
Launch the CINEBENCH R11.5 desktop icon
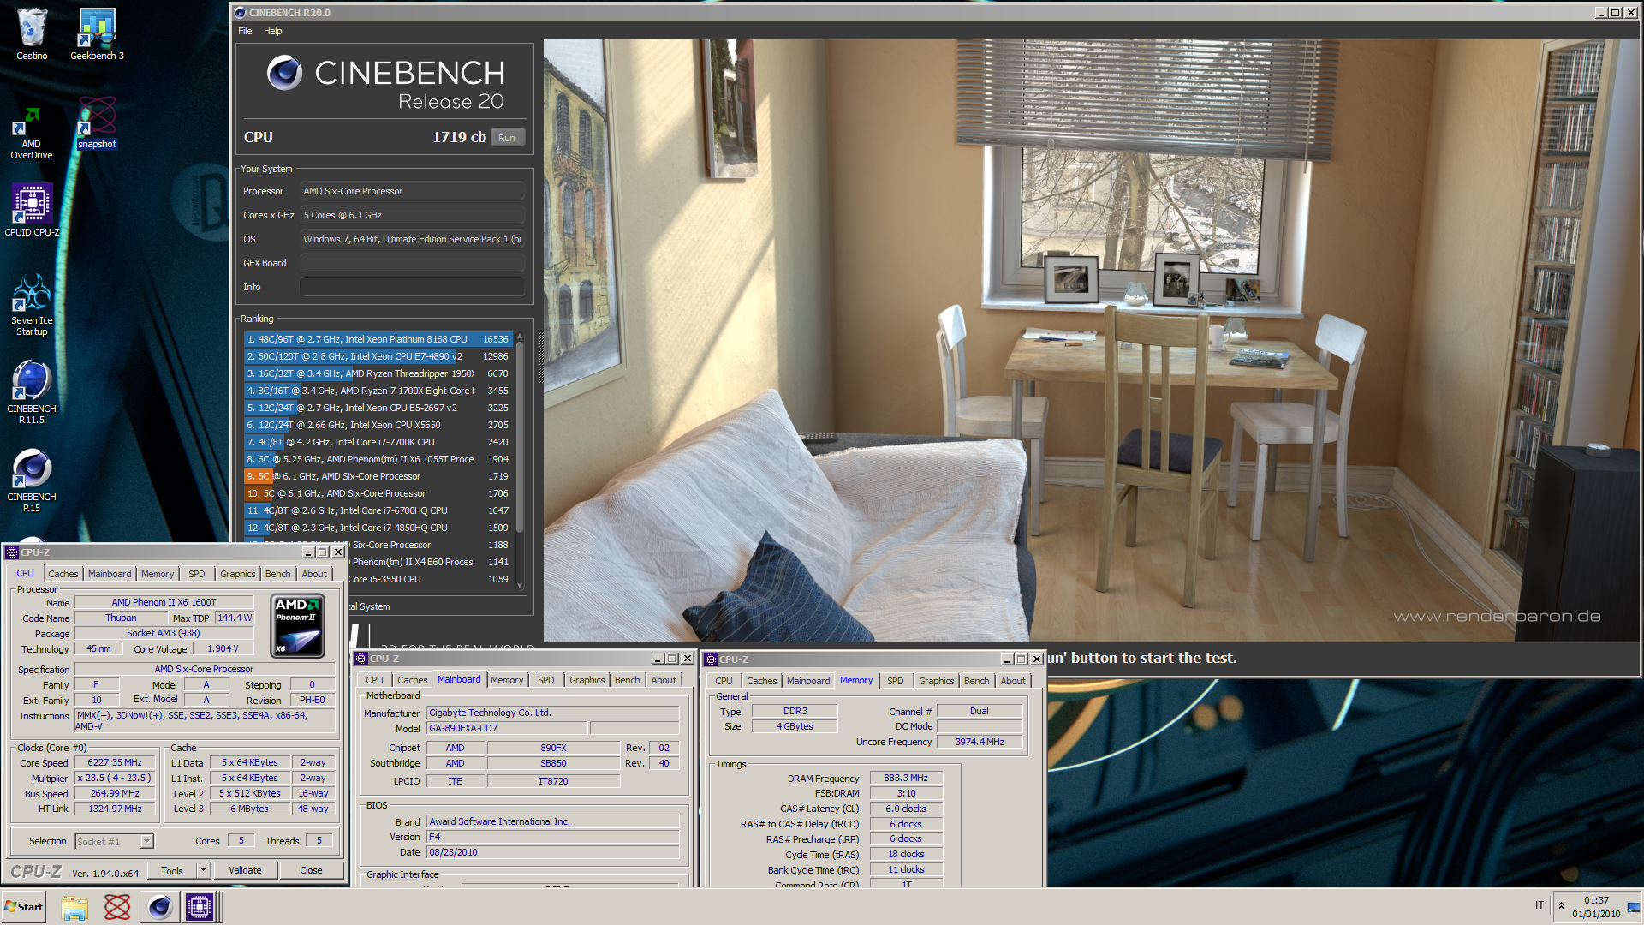tap(32, 392)
